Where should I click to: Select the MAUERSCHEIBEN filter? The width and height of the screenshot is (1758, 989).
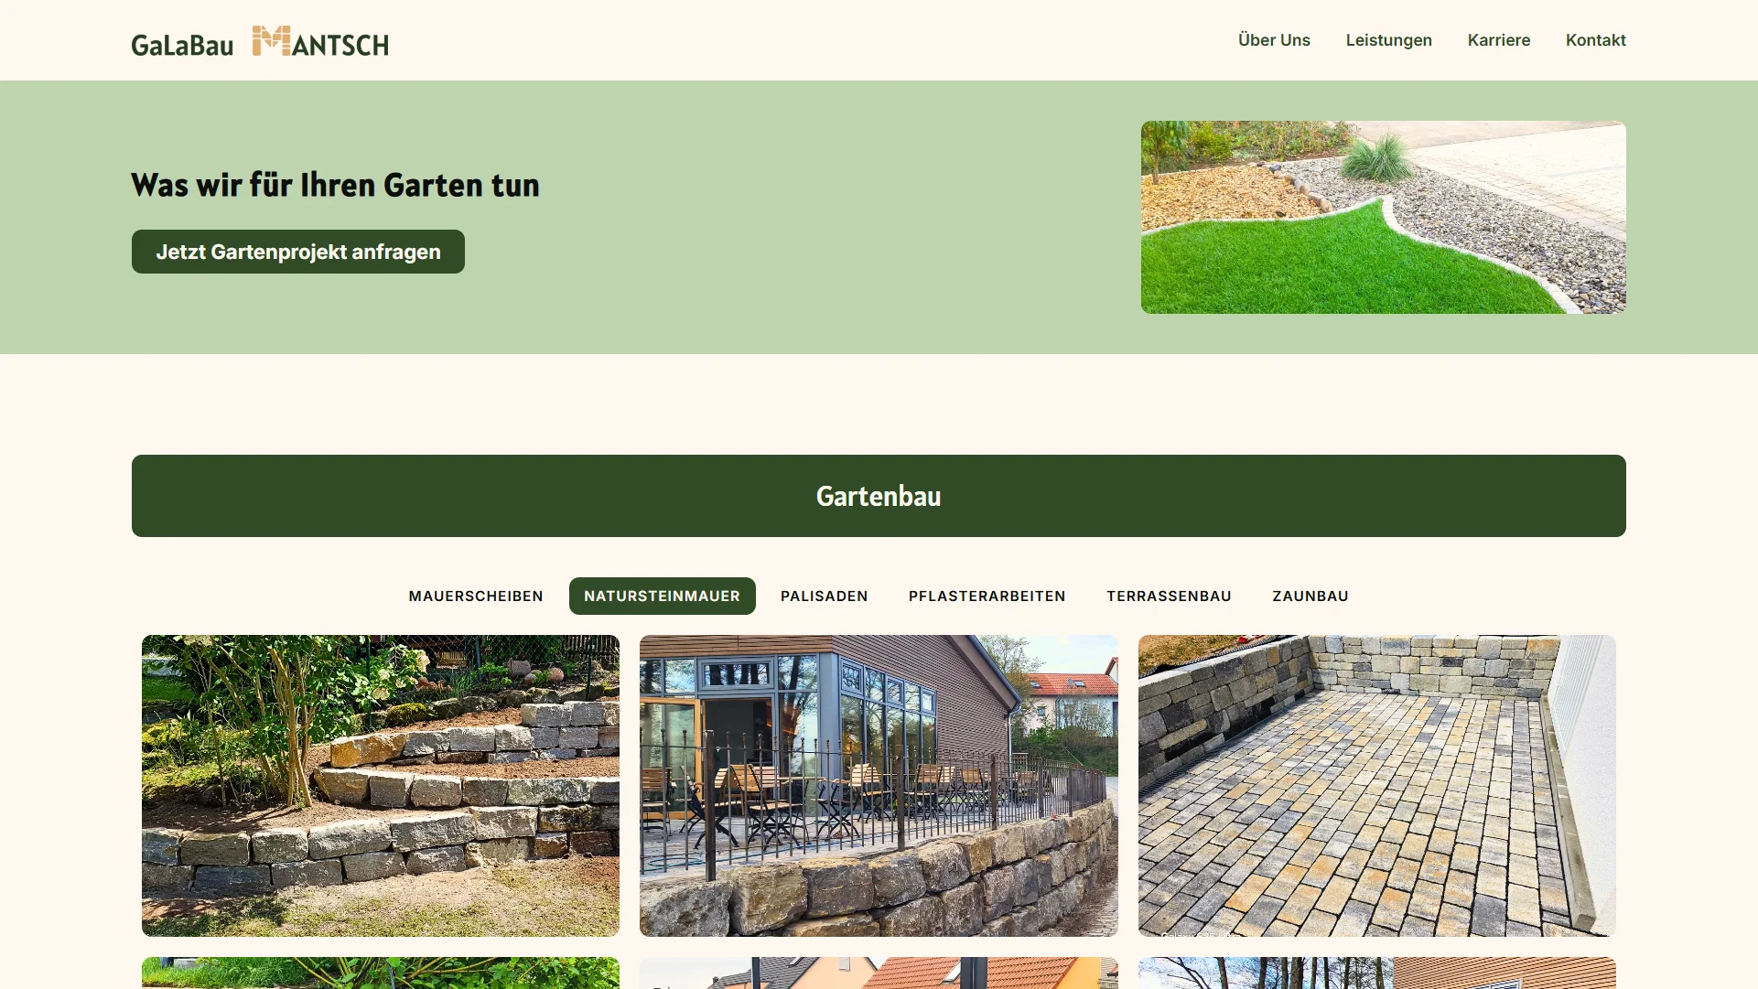(475, 596)
